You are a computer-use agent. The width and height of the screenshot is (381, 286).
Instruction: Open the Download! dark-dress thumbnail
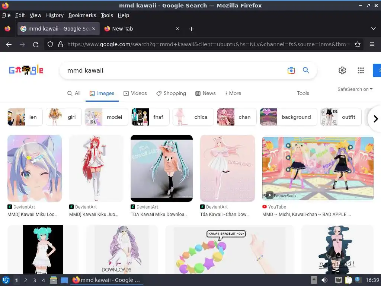(337, 250)
